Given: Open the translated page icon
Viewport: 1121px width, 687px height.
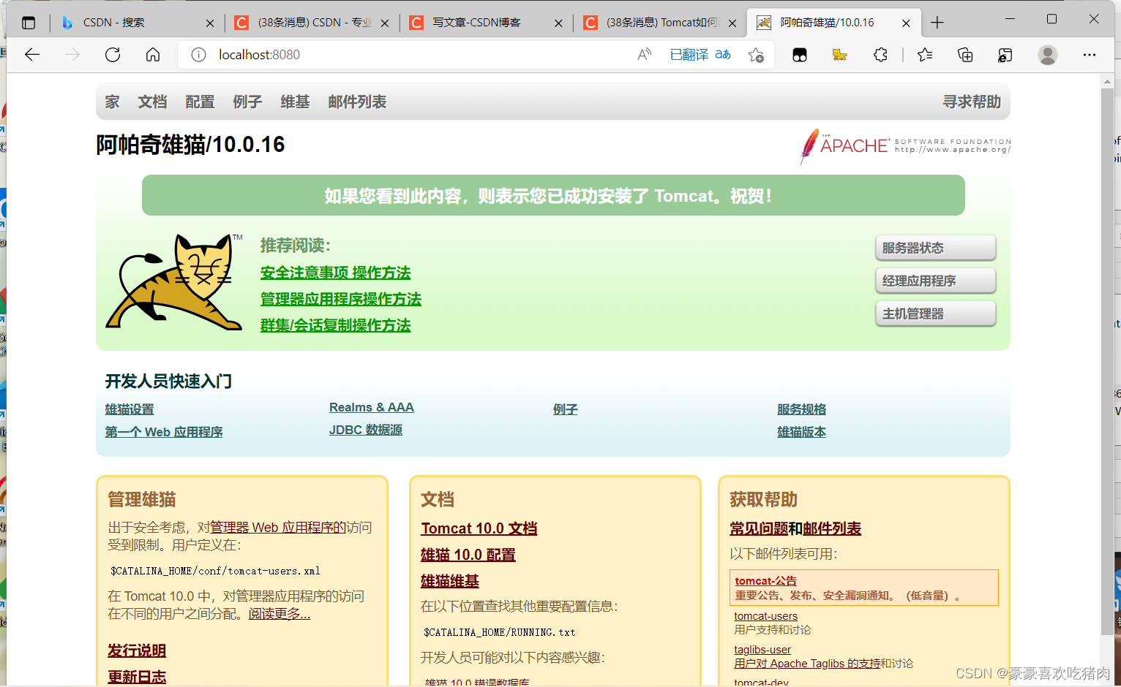Looking at the screenshot, I should click(723, 55).
